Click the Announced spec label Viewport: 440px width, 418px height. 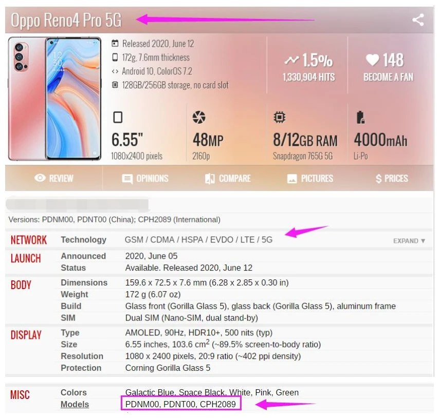coord(83,256)
